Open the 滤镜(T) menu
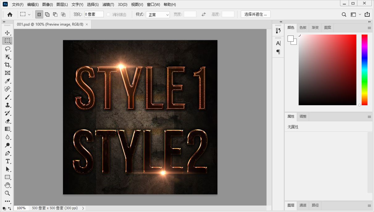This screenshot has width=374, height=212. [108, 5]
